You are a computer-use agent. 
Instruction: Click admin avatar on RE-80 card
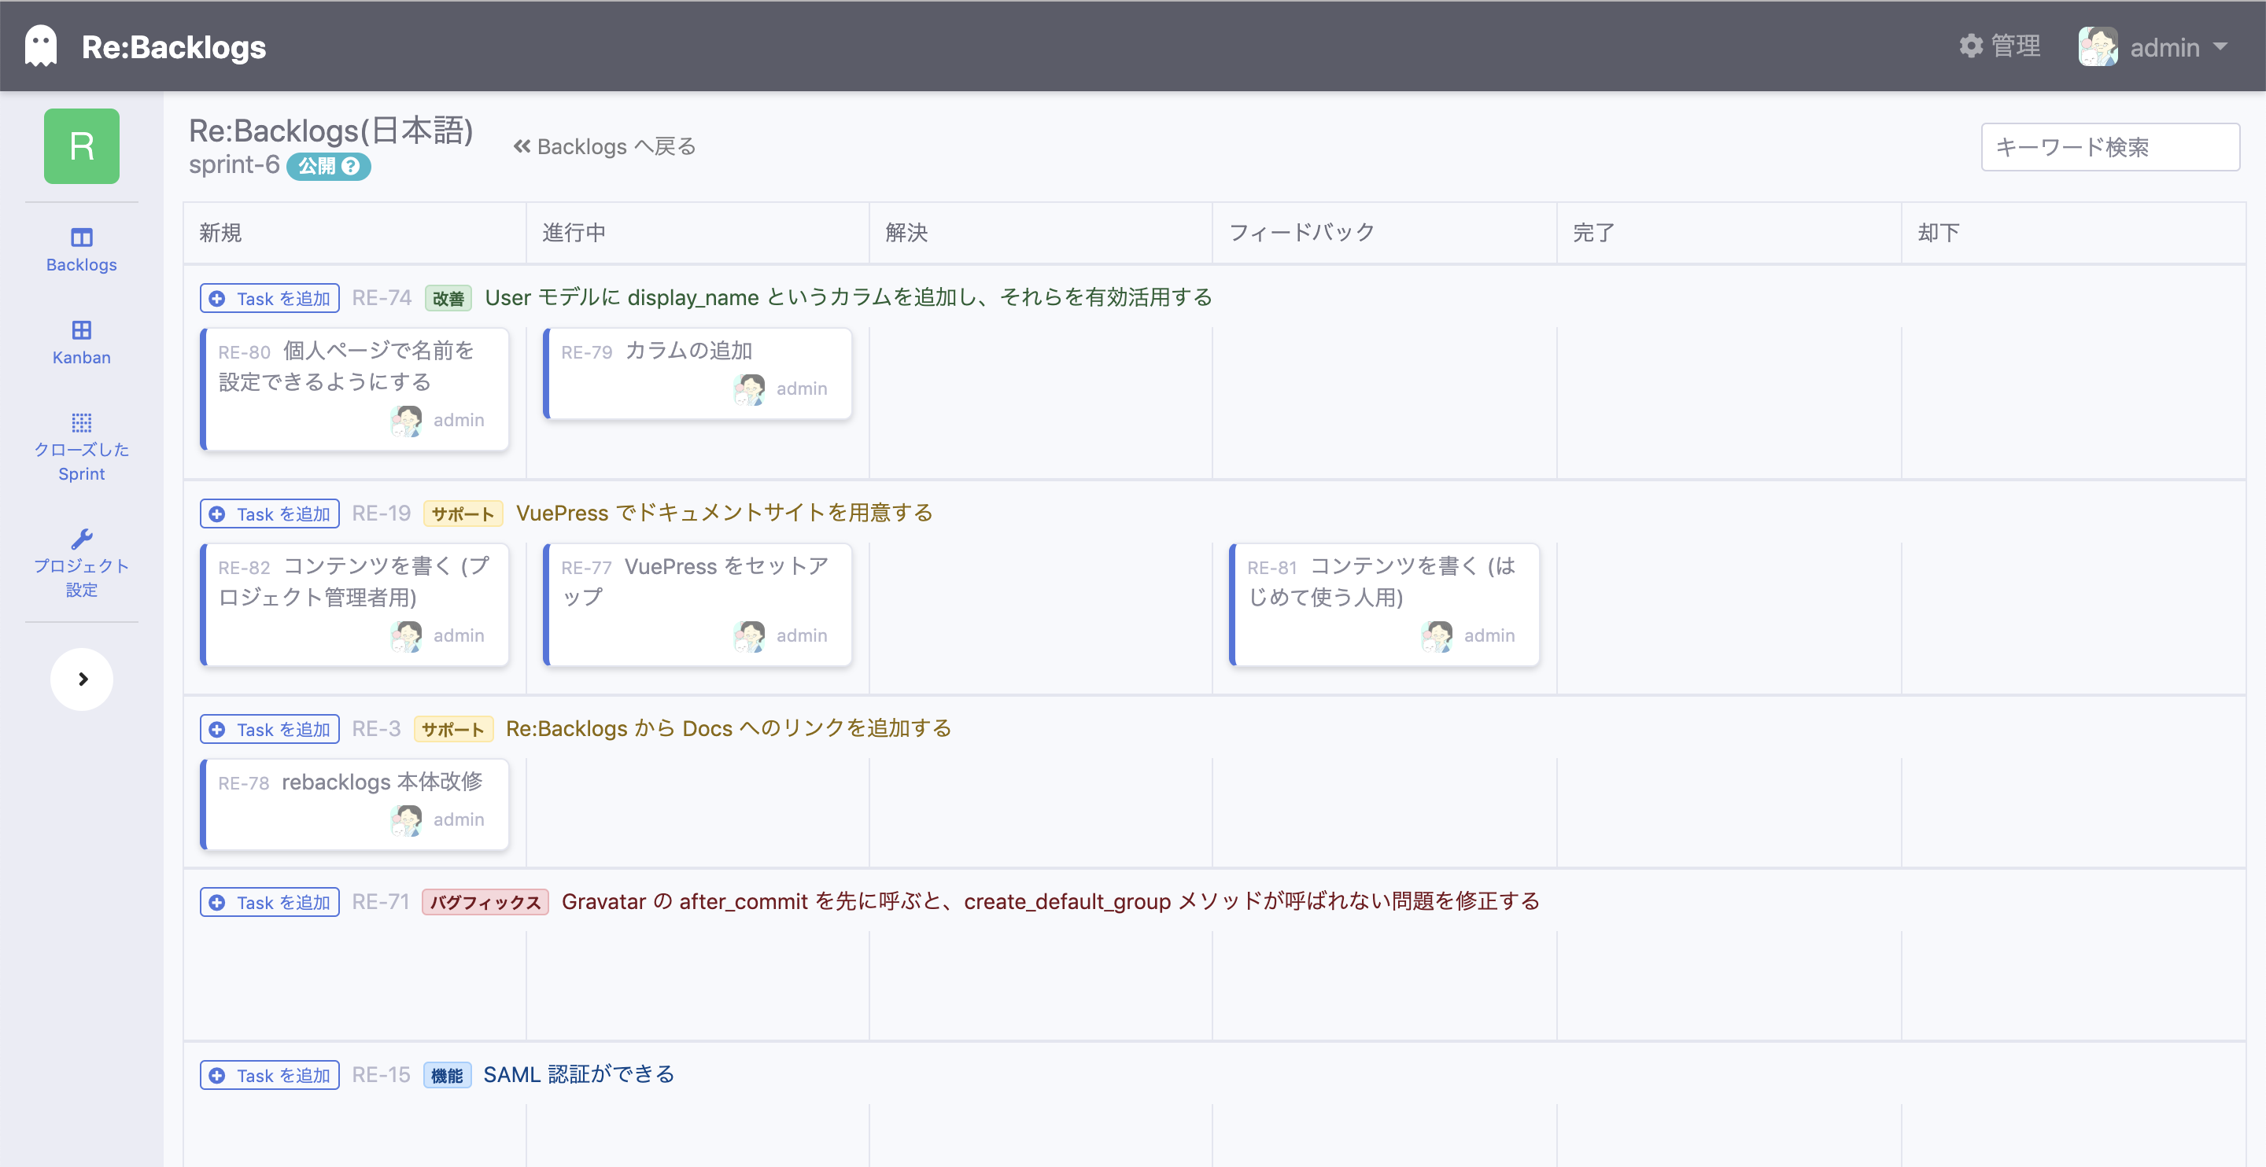pos(405,421)
